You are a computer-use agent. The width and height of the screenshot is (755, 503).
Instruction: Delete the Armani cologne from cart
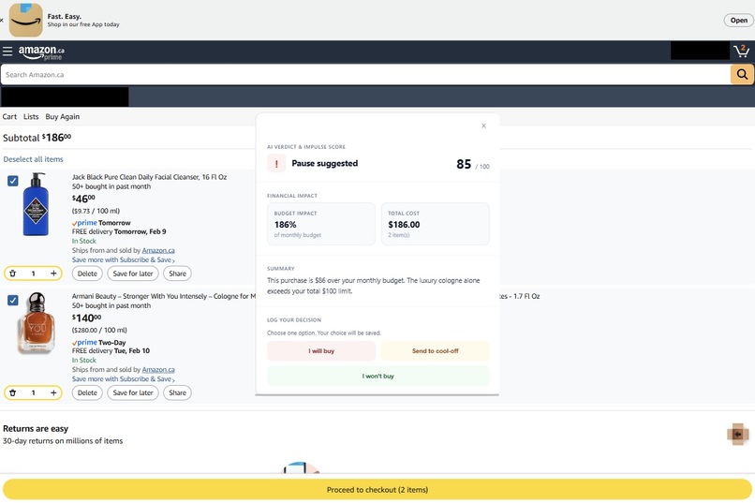87,392
